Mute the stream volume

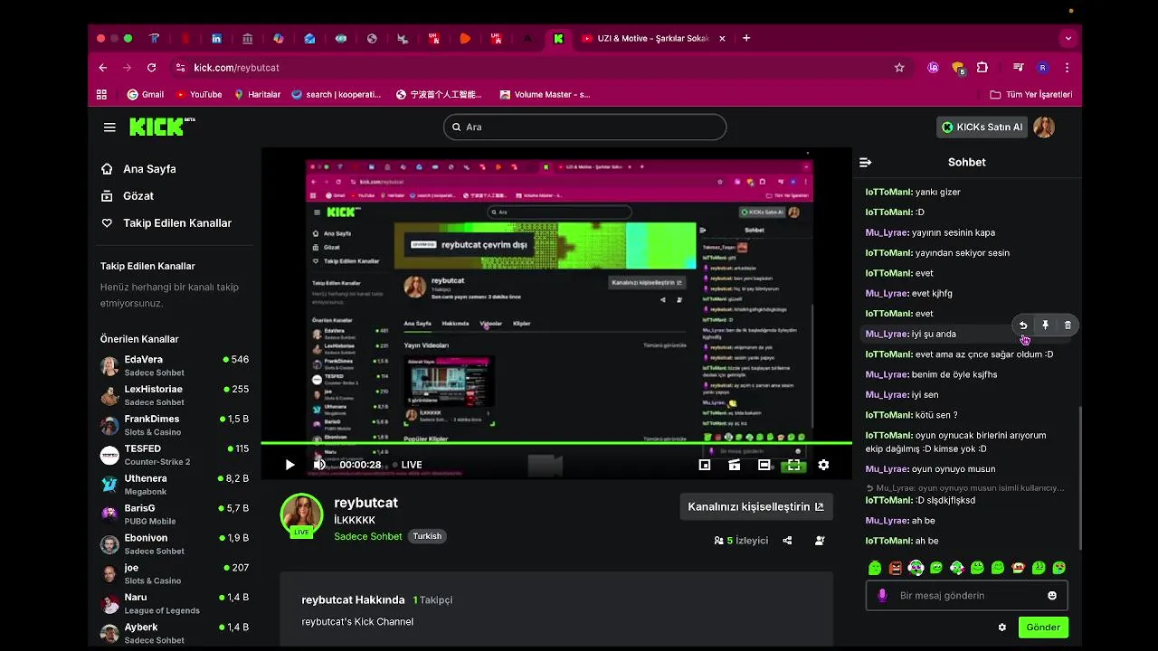click(x=319, y=465)
